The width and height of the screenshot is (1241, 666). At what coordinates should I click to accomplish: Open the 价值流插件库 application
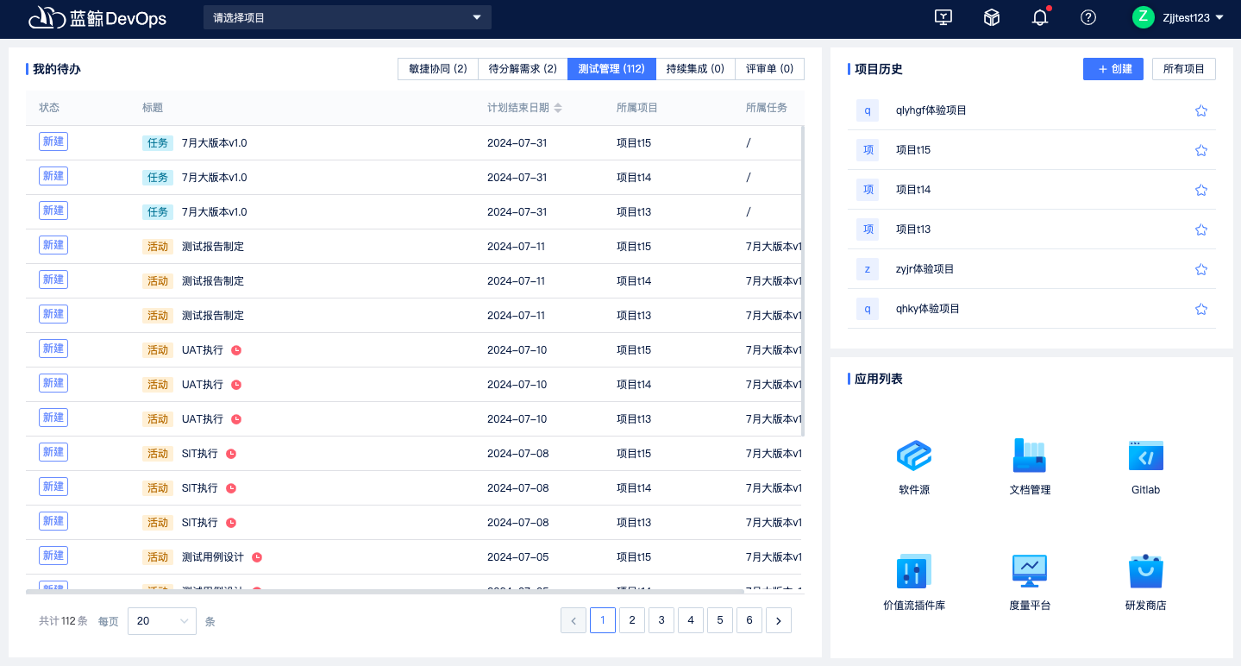tap(913, 582)
